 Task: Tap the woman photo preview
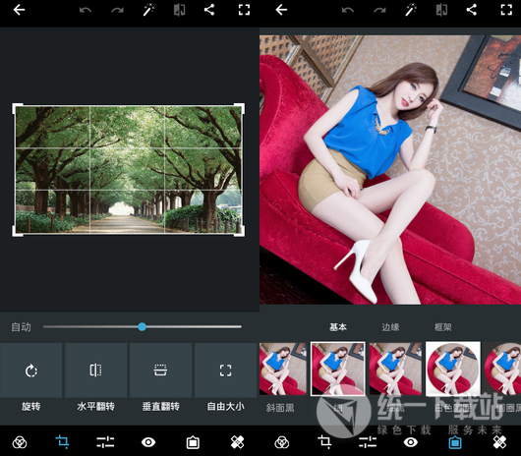tap(390, 169)
